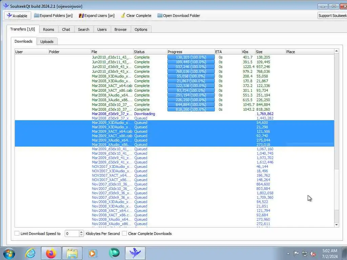Viewport: 347px width, 260px height.
Task: Go to the Search tab
Action: coord(83,29)
